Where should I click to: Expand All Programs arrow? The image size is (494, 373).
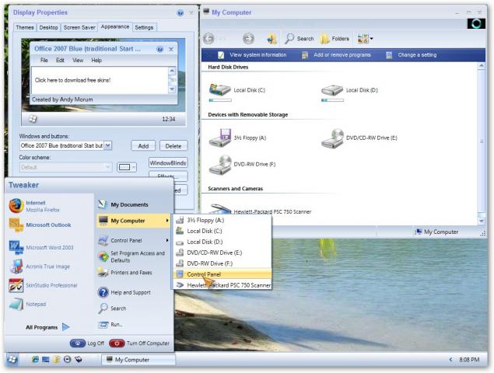[66, 327]
